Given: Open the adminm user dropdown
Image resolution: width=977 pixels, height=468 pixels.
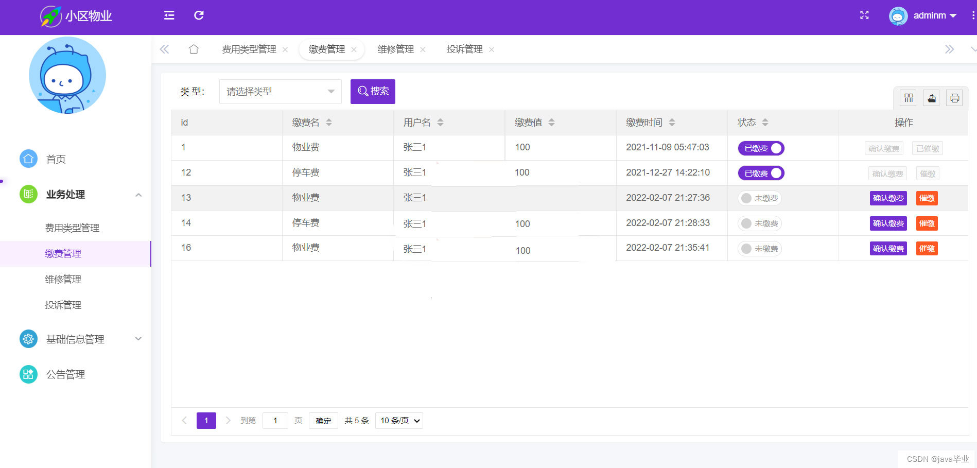Looking at the screenshot, I should 935,15.
